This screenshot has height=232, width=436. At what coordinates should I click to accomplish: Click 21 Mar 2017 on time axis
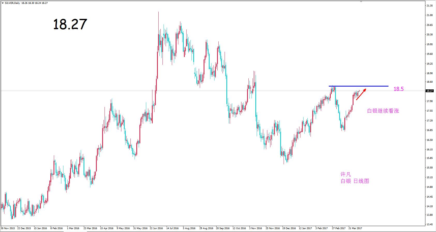coord(355,228)
